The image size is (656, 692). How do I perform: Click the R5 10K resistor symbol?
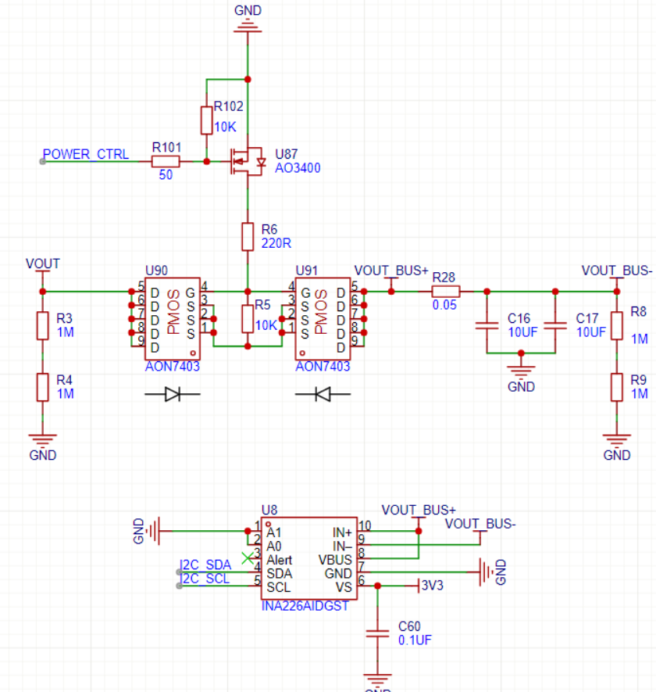[x=248, y=319]
